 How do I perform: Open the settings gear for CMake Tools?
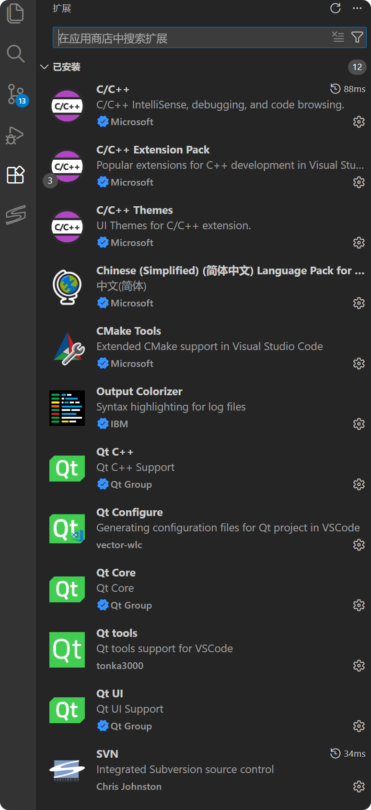[x=359, y=364]
